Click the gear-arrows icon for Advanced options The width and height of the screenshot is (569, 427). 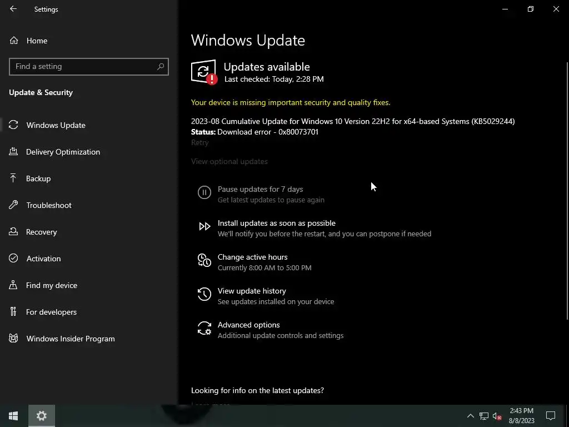coord(204,328)
